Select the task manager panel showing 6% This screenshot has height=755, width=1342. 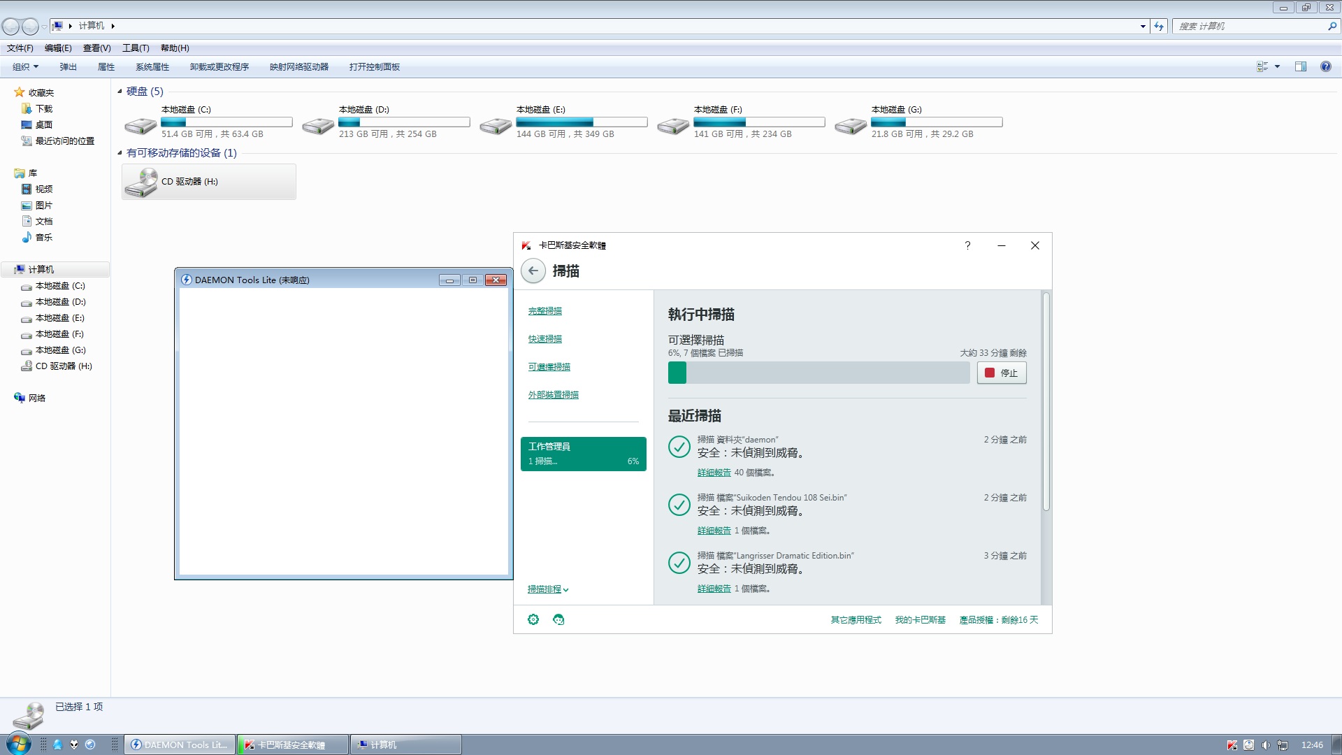pyautogui.click(x=584, y=454)
